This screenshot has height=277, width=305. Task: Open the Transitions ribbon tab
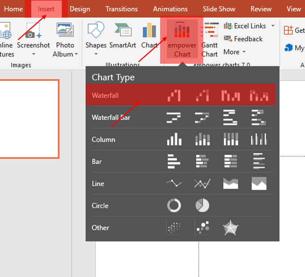point(122,9)
